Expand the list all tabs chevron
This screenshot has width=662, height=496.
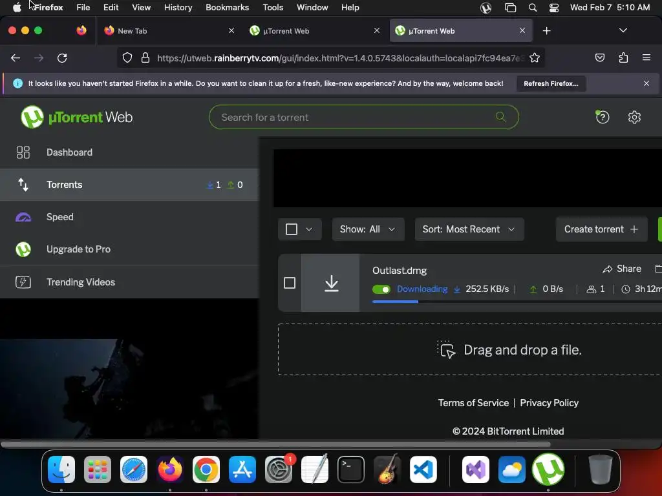pyautogui.click(x=623, y=30)
